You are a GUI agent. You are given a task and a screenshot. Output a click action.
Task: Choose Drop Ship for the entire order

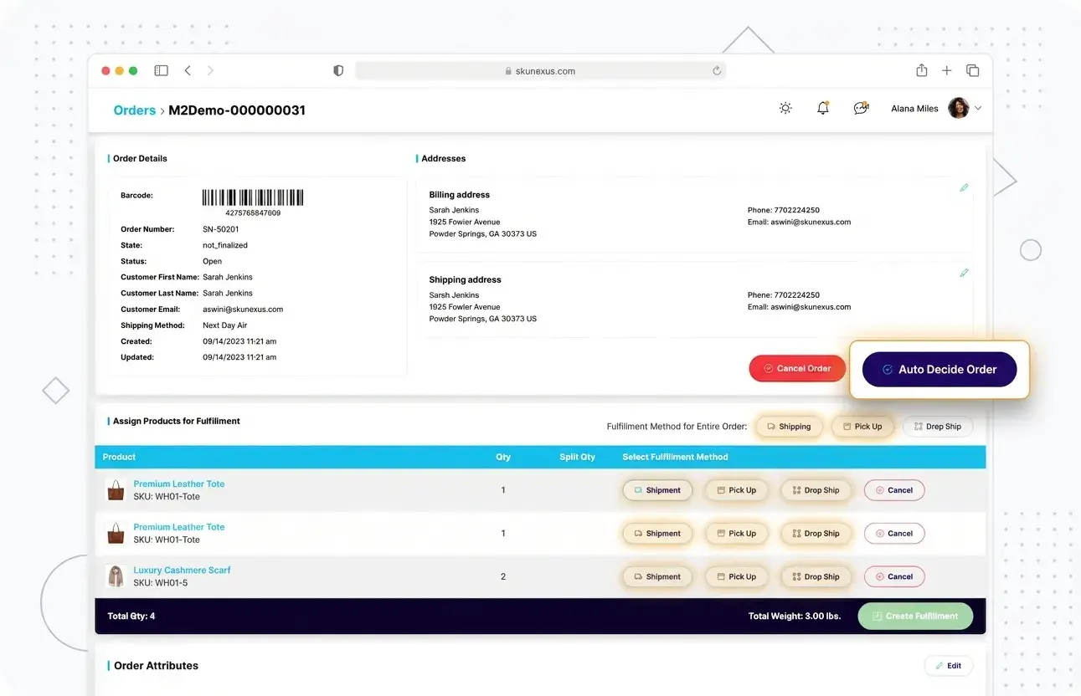(x=937, y=426)
